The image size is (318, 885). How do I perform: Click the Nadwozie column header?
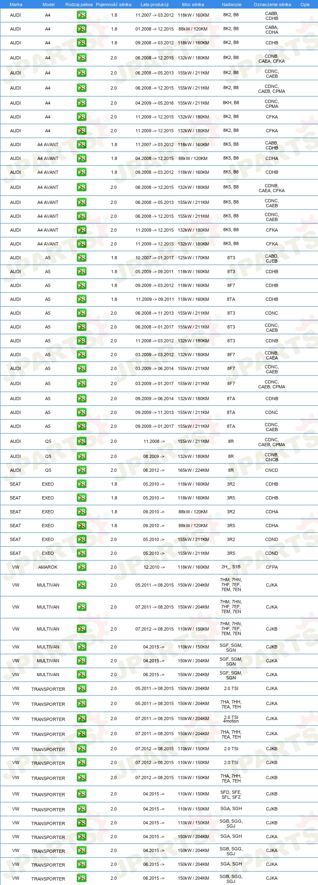pos(232,4)
